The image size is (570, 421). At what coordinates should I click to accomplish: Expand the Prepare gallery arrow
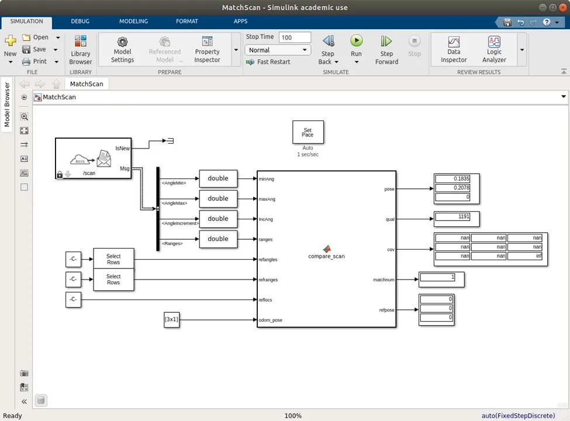(x=236, y=50)
